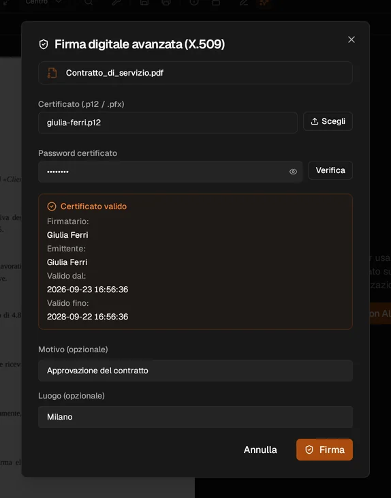Click the Valido dal date 2026-09-23 16:56:36
Image resolution: width=391 pixels, height=498 pixels.
pos(88,290)
